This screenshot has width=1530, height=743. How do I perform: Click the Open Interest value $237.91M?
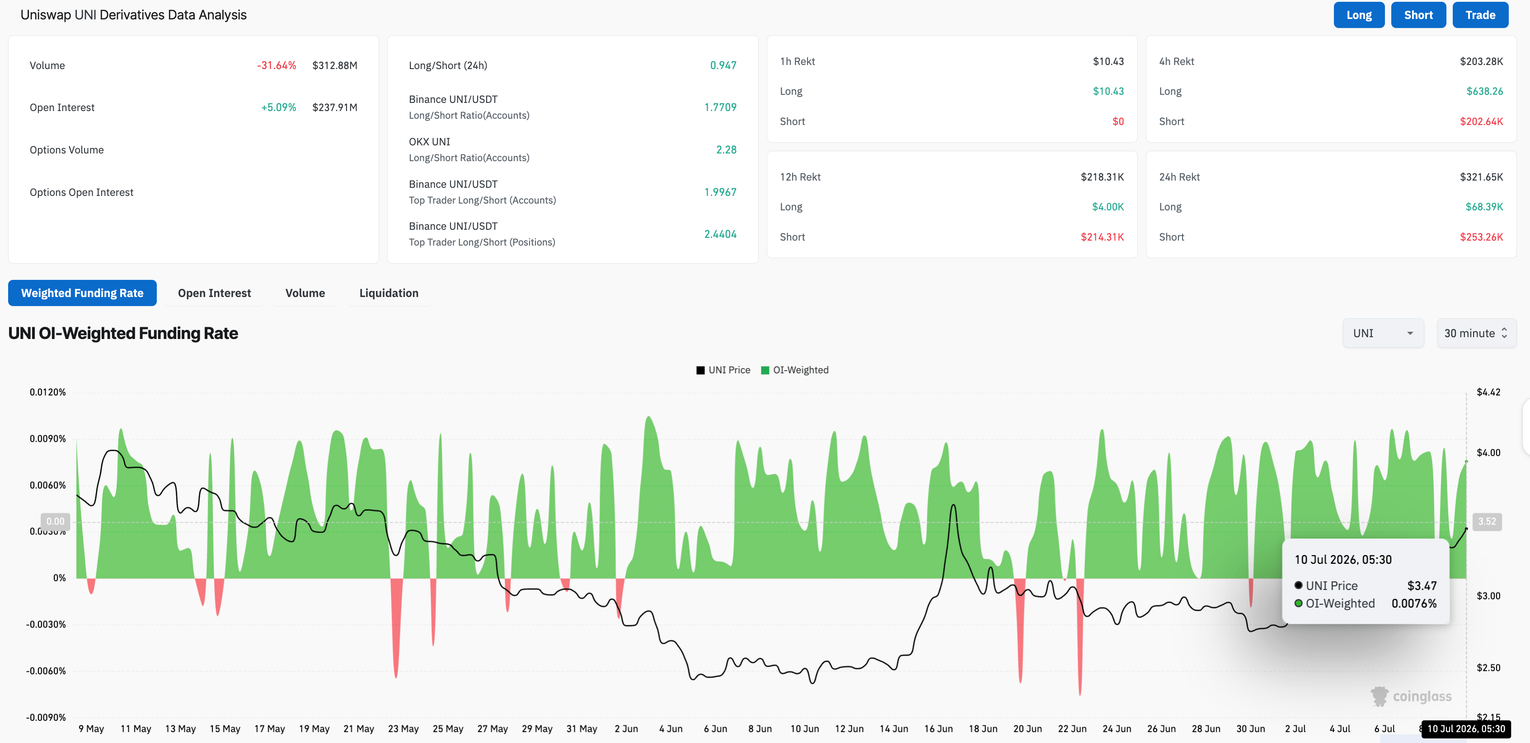(x=334, y=107)
